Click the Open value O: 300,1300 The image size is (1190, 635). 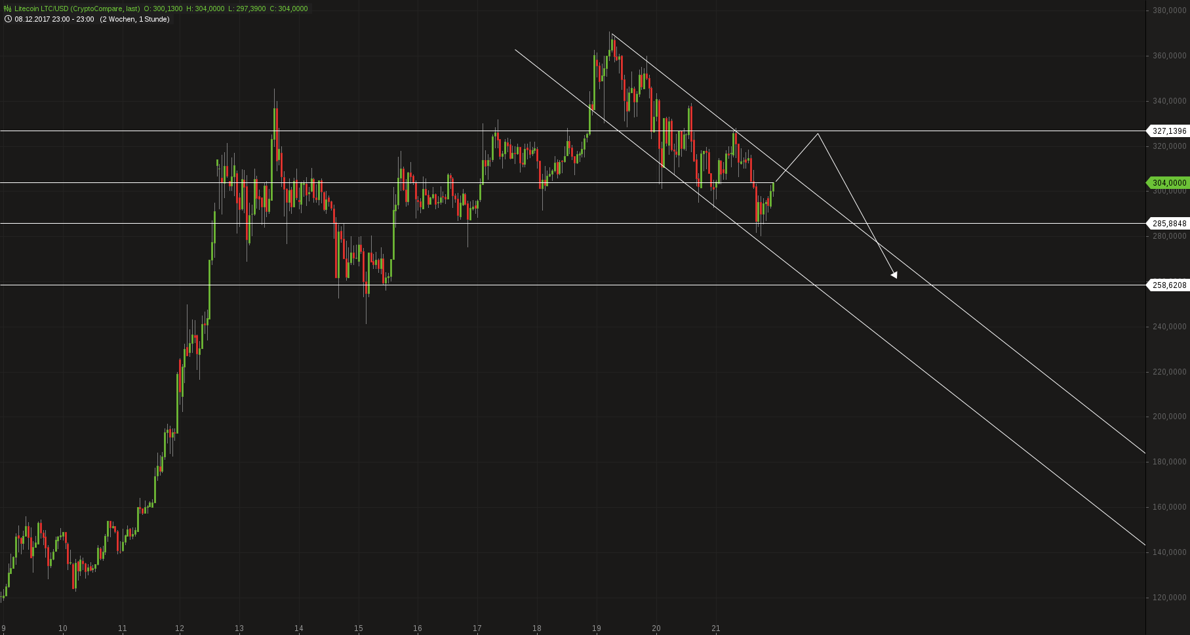[x=163, y=9]
